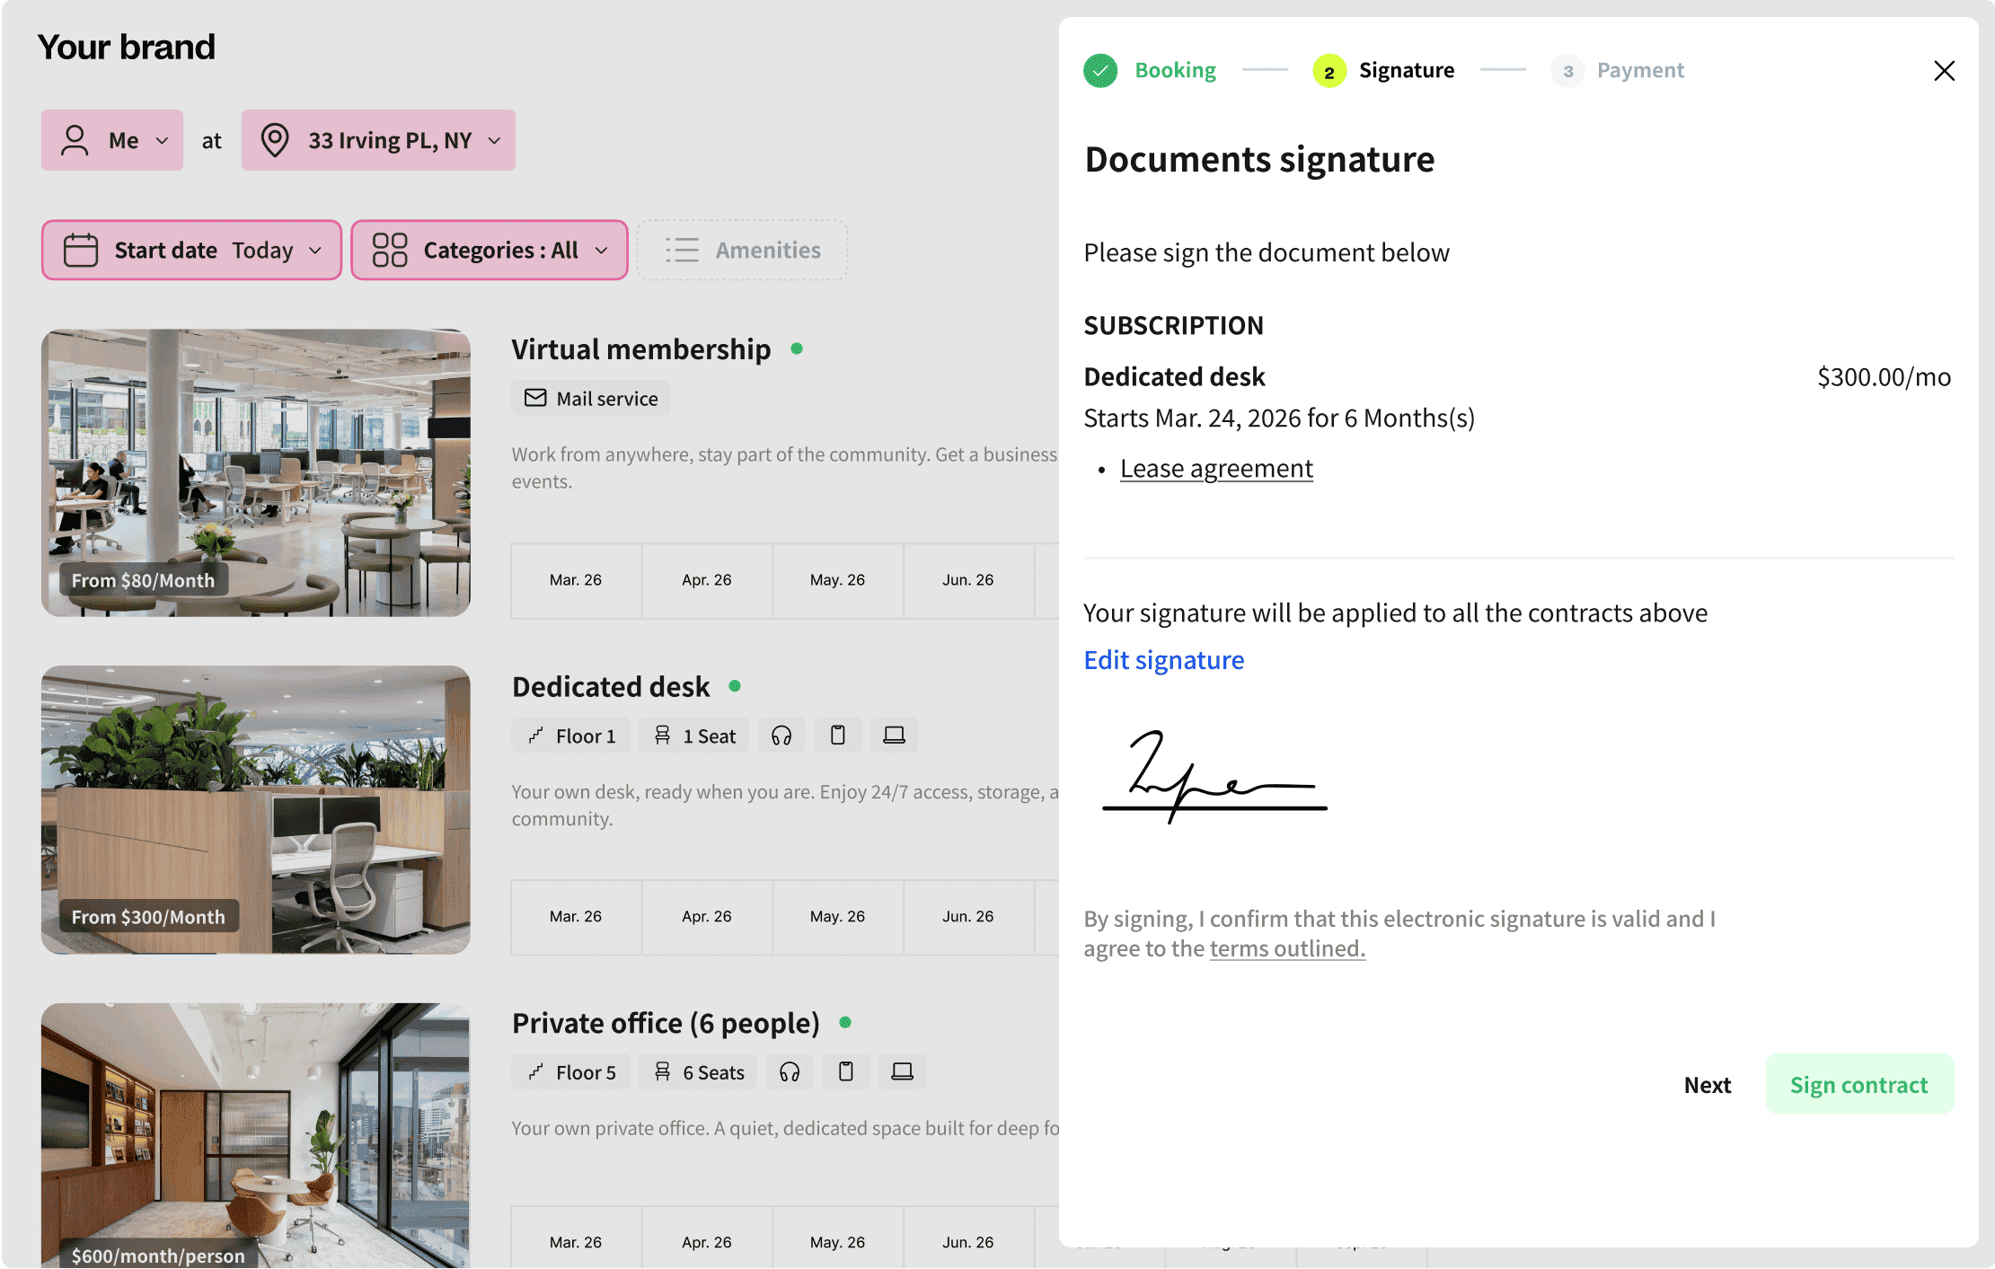The image size is (1995, 1269).
Task: Click the floor icon on the Floor 5 chip
Action: click(x=536, y=1071)
